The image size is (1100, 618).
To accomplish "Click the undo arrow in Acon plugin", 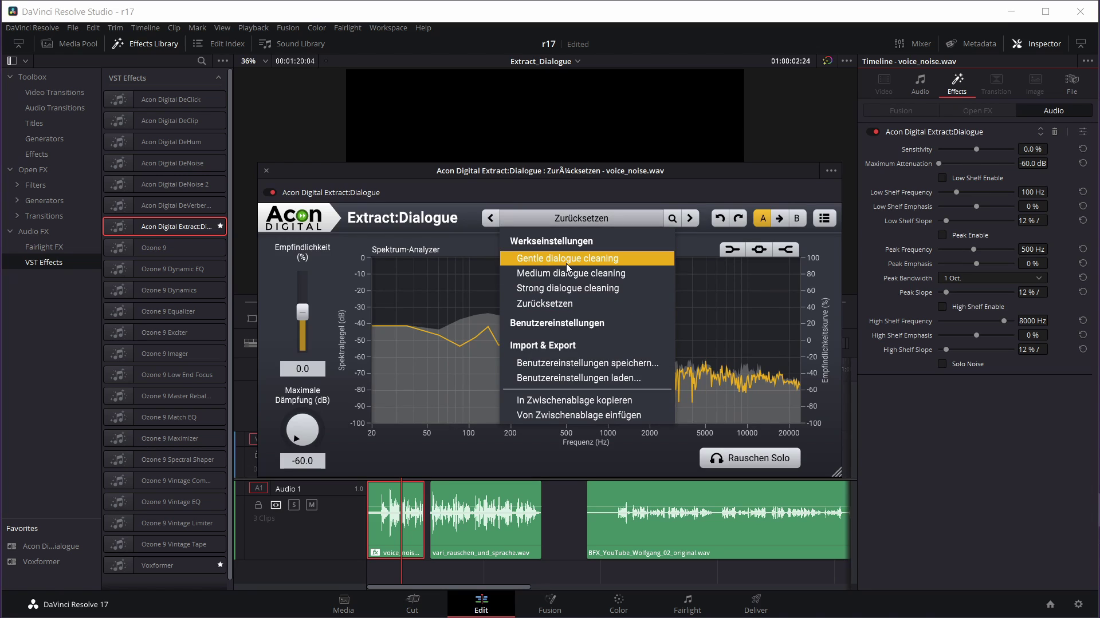I will pos(720,218).
